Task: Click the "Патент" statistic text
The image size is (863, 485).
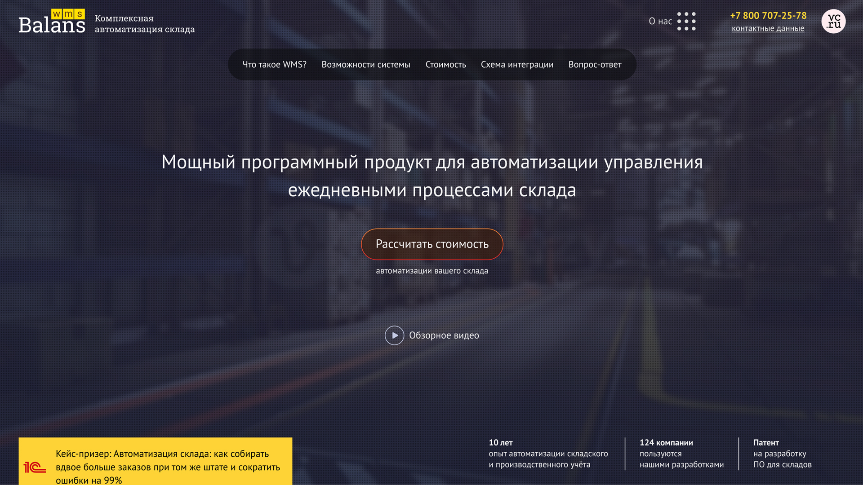Action: [766, 443]
